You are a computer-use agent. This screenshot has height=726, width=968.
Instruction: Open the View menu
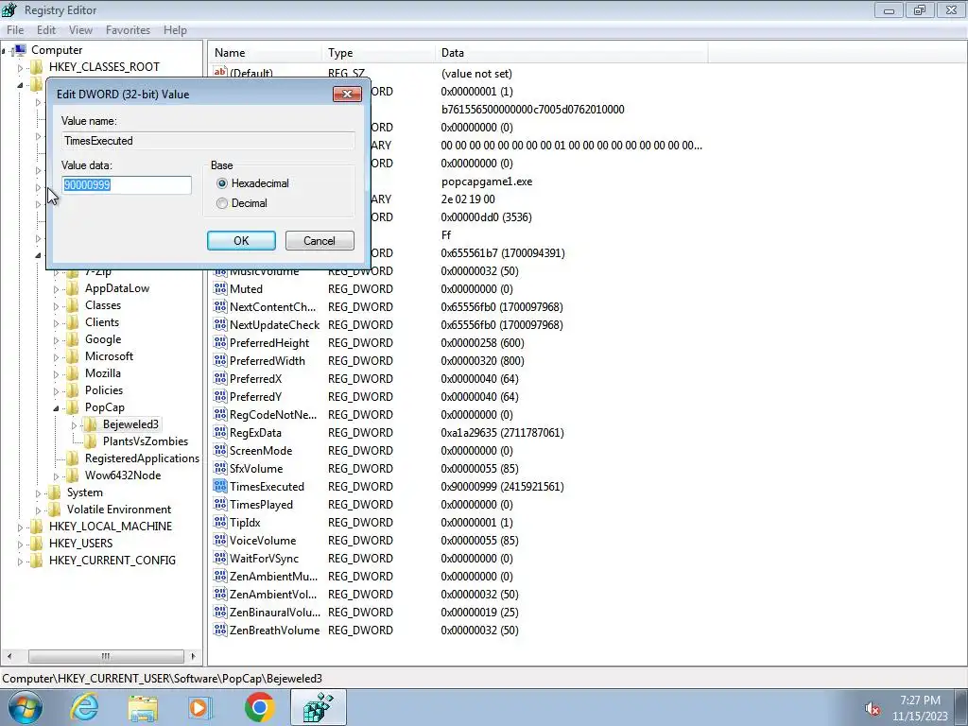tap(80, 29)
